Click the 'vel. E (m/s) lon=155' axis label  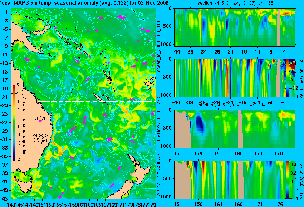301,79
